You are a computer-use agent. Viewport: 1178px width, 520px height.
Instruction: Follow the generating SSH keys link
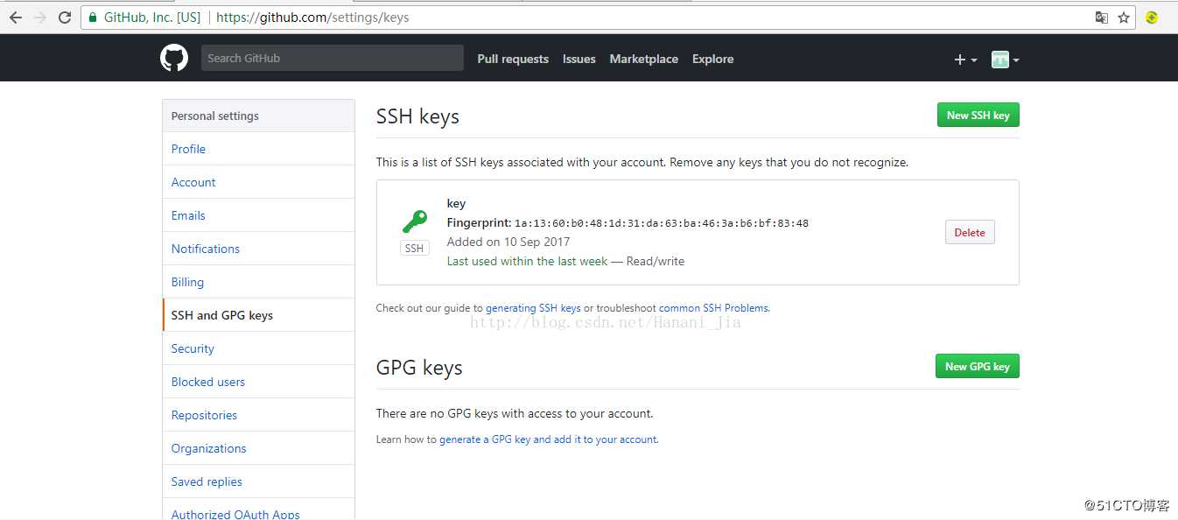coord(533,308)
